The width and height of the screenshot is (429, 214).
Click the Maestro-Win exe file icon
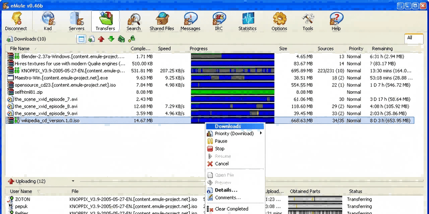click(10, 78)
